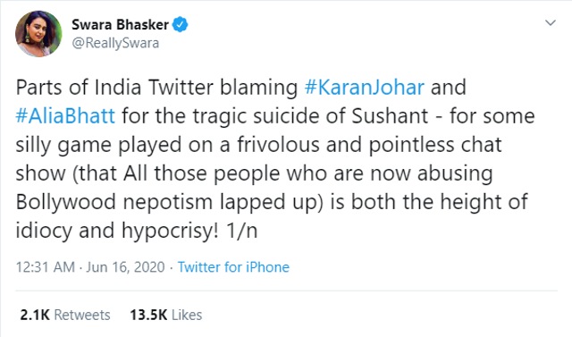Click the blue verified badge icon
The height and width of the screenshot is (337, 572).
coord(181,24)
